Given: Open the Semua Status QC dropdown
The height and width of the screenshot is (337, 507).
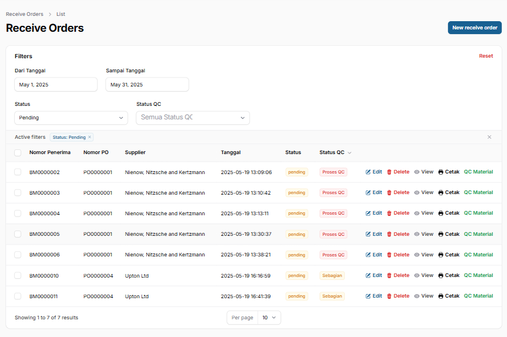Looking at the screenshot, I should [193, 118].
